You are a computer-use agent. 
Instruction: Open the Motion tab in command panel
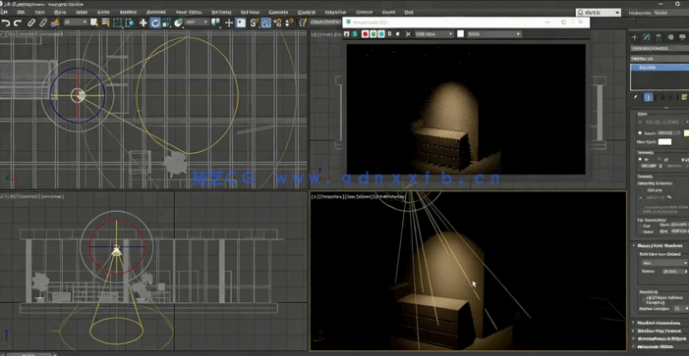tap(670, 37)
